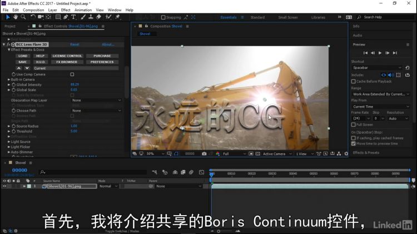
Task: Toggle include video eye in Preview
Action: (384, 75)
